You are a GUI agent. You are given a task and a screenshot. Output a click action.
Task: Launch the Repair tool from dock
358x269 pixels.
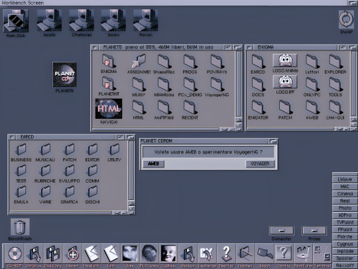pos(72,254)
